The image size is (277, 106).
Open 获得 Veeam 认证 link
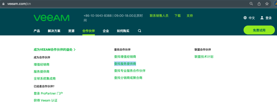(46, 101)
